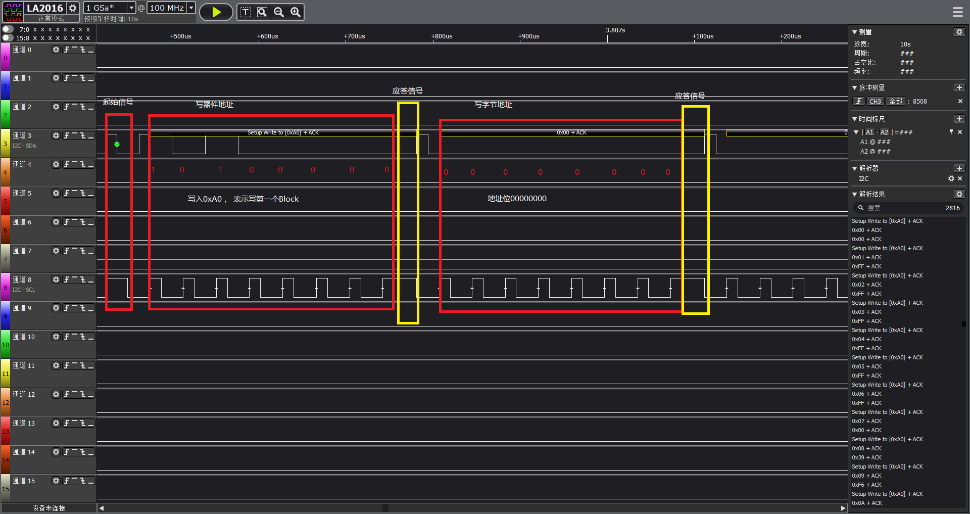
Task: Open LA2016 device settings gear
Action: coord(73,8)
